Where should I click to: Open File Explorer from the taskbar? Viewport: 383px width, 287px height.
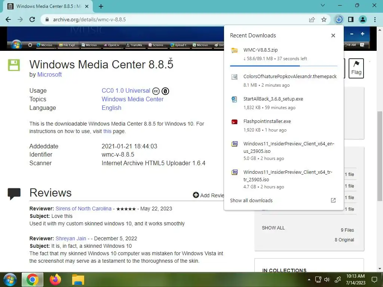pos(78,280)
